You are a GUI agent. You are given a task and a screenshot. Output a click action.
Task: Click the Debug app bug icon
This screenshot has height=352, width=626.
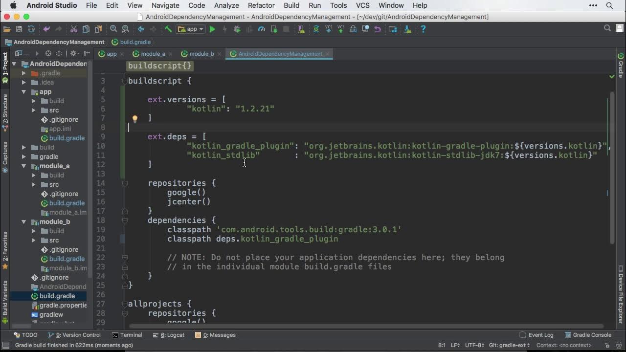(x=237, y=29)
